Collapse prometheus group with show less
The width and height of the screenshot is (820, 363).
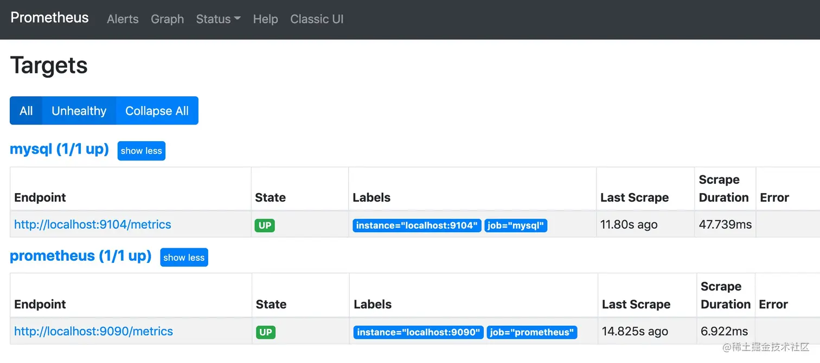click(184, 258)
